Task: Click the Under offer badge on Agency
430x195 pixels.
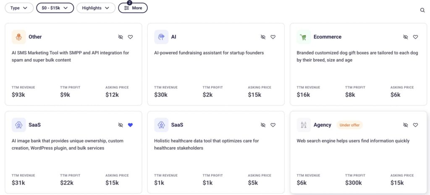Action: tap(349, 125)
